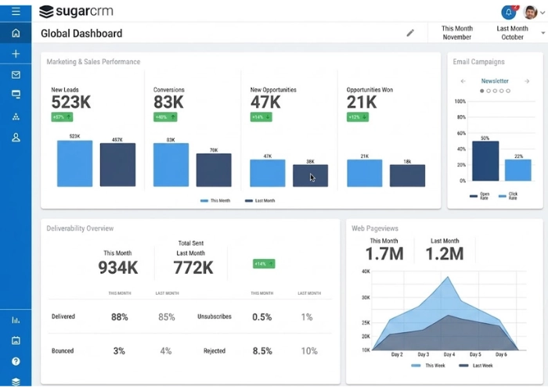
Task: Click the Conversions +40% badge
Action: (165, 117)
